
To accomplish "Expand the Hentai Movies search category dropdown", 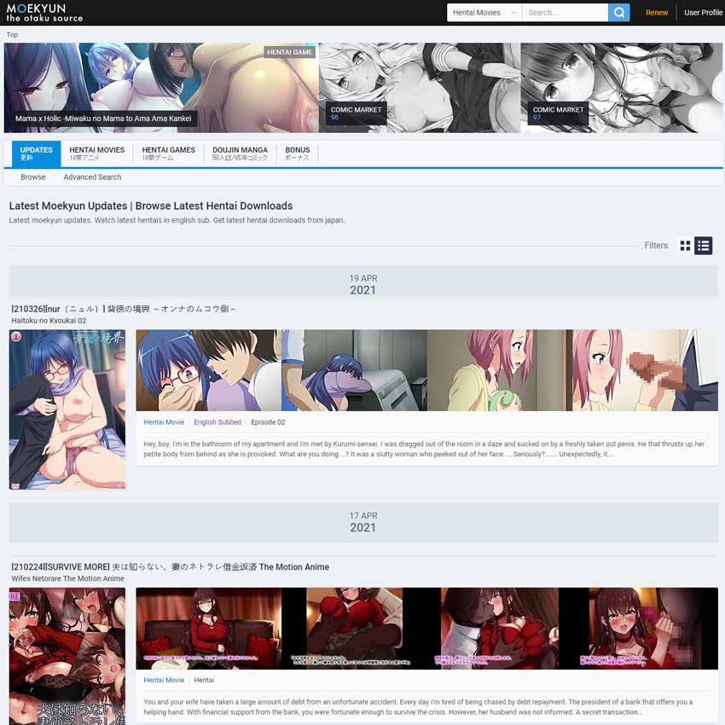I will [x=484, y=13].
